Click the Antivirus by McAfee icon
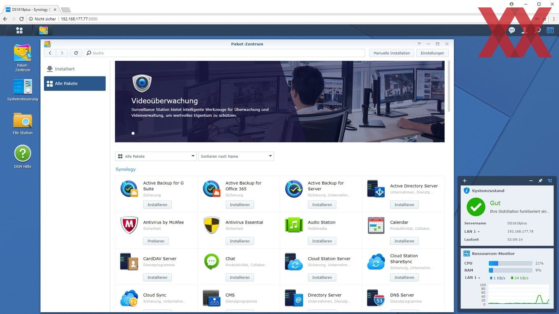 [129, 225]
